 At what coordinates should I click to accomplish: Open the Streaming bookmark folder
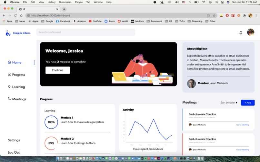point(195,21)
